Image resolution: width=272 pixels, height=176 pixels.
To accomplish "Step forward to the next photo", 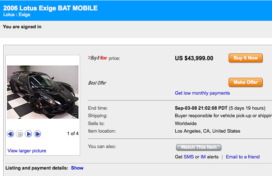I will tap(37, 134).
